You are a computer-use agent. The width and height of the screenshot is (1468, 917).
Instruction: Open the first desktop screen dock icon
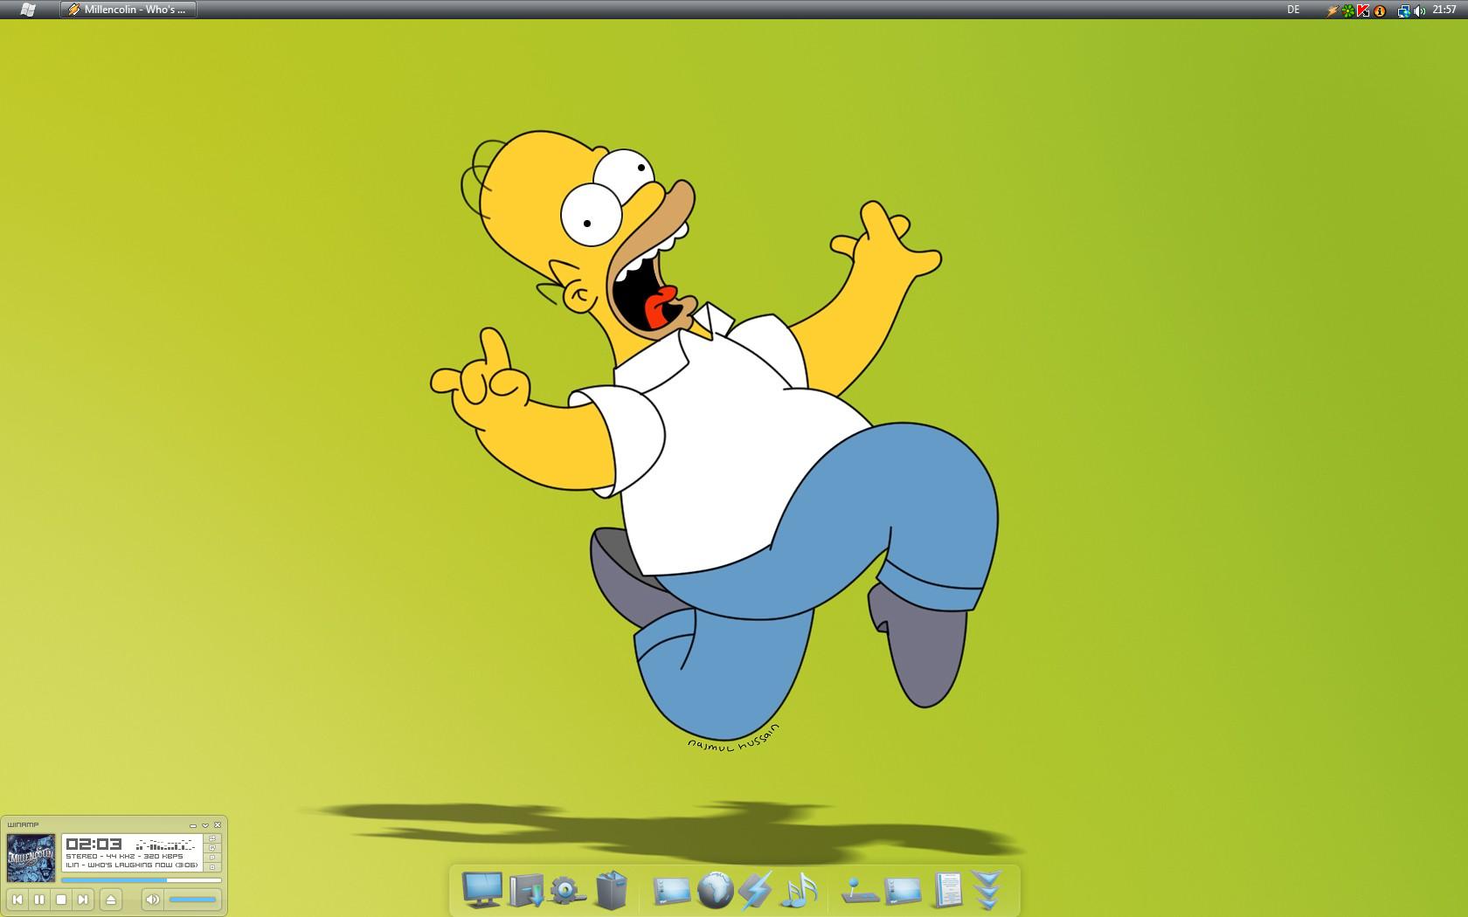point(671,891)
